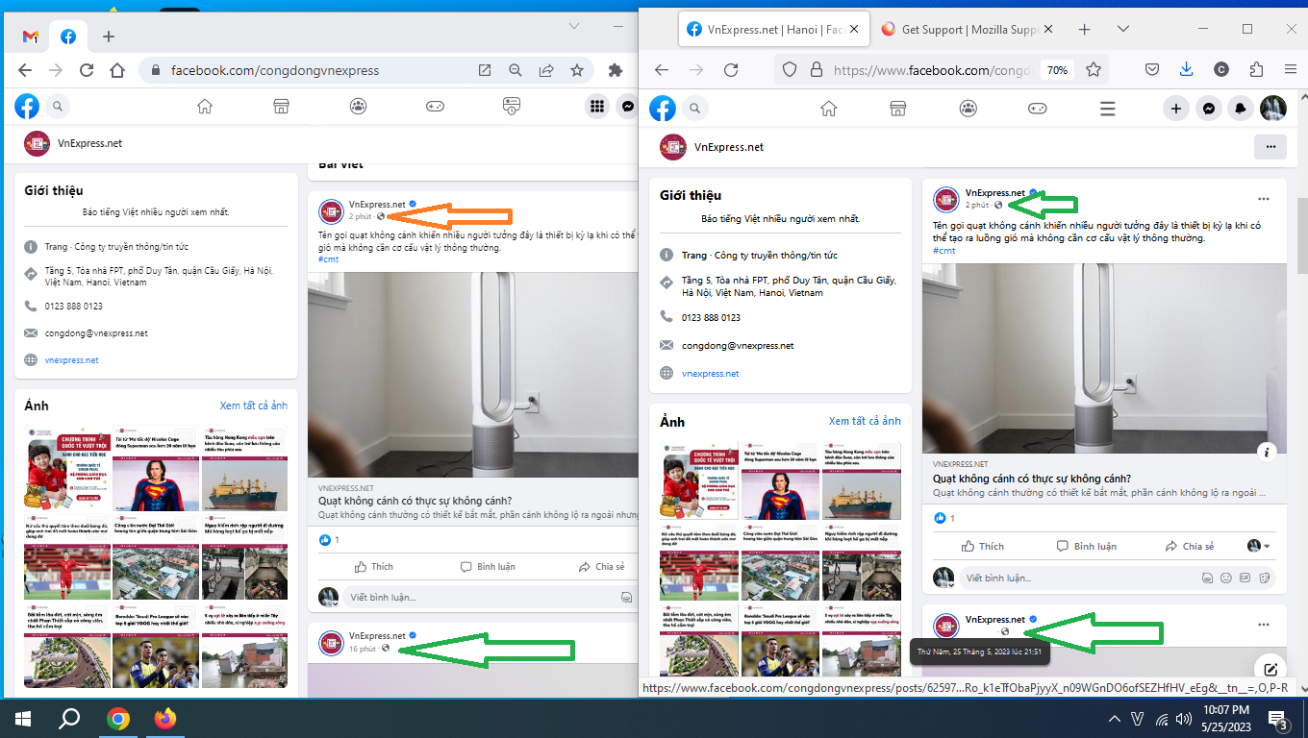
Task: Open Firefox application menu hamburger
Action: (x=1290, y=69)
